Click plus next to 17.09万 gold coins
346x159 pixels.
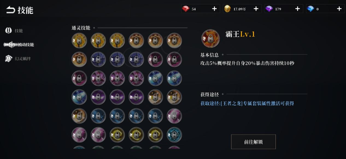256,9
